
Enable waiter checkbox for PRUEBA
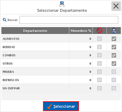pyautogui.click(x=114, y=72)
